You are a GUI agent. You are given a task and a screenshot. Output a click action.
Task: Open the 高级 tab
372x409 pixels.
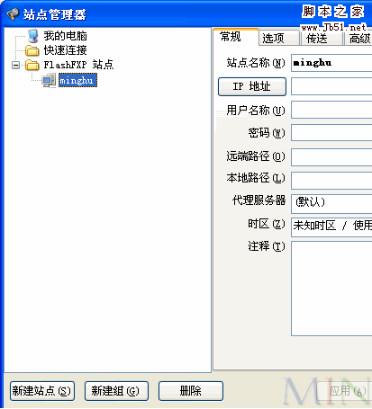tap(358, 39)
